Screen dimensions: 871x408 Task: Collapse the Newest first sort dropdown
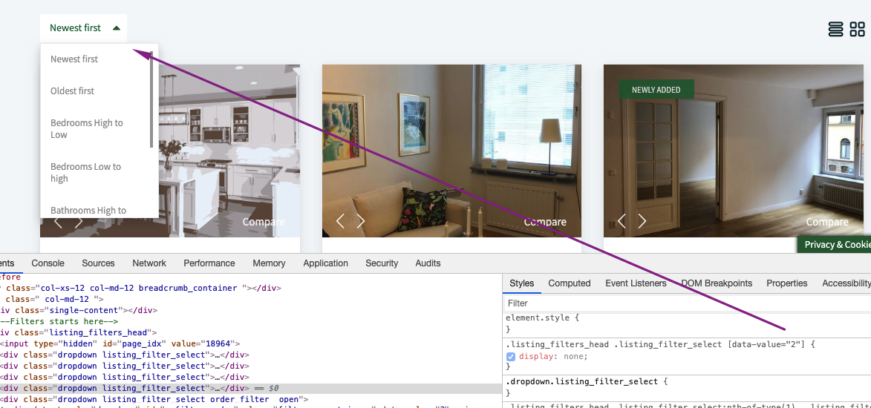coord(83,28)
